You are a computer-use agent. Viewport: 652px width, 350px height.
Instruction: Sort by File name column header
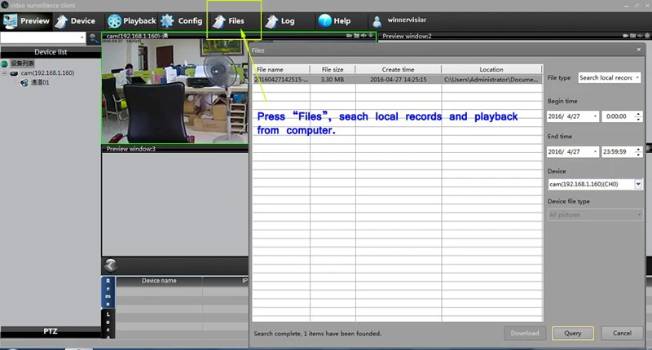(x=281, y=69)
